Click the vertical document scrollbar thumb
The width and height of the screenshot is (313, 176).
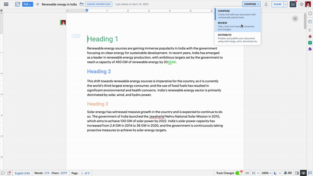coord(305,21)
